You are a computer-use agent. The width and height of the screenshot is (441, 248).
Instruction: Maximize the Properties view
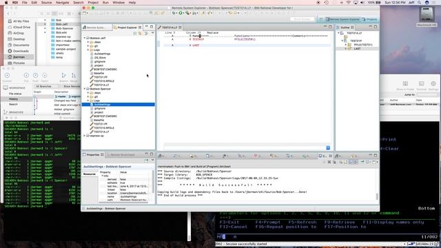coord(152,154)
